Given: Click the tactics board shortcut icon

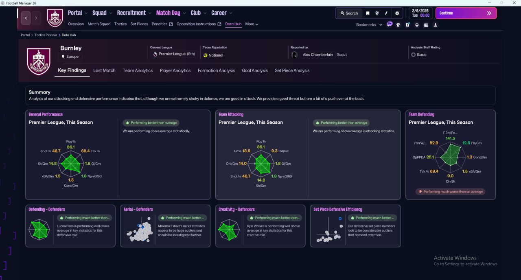Looking at the screenshot, I should 407,25.
